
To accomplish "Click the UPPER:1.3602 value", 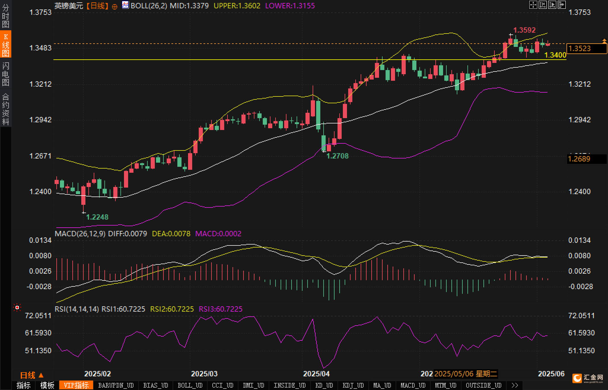I will coord(237,6).
